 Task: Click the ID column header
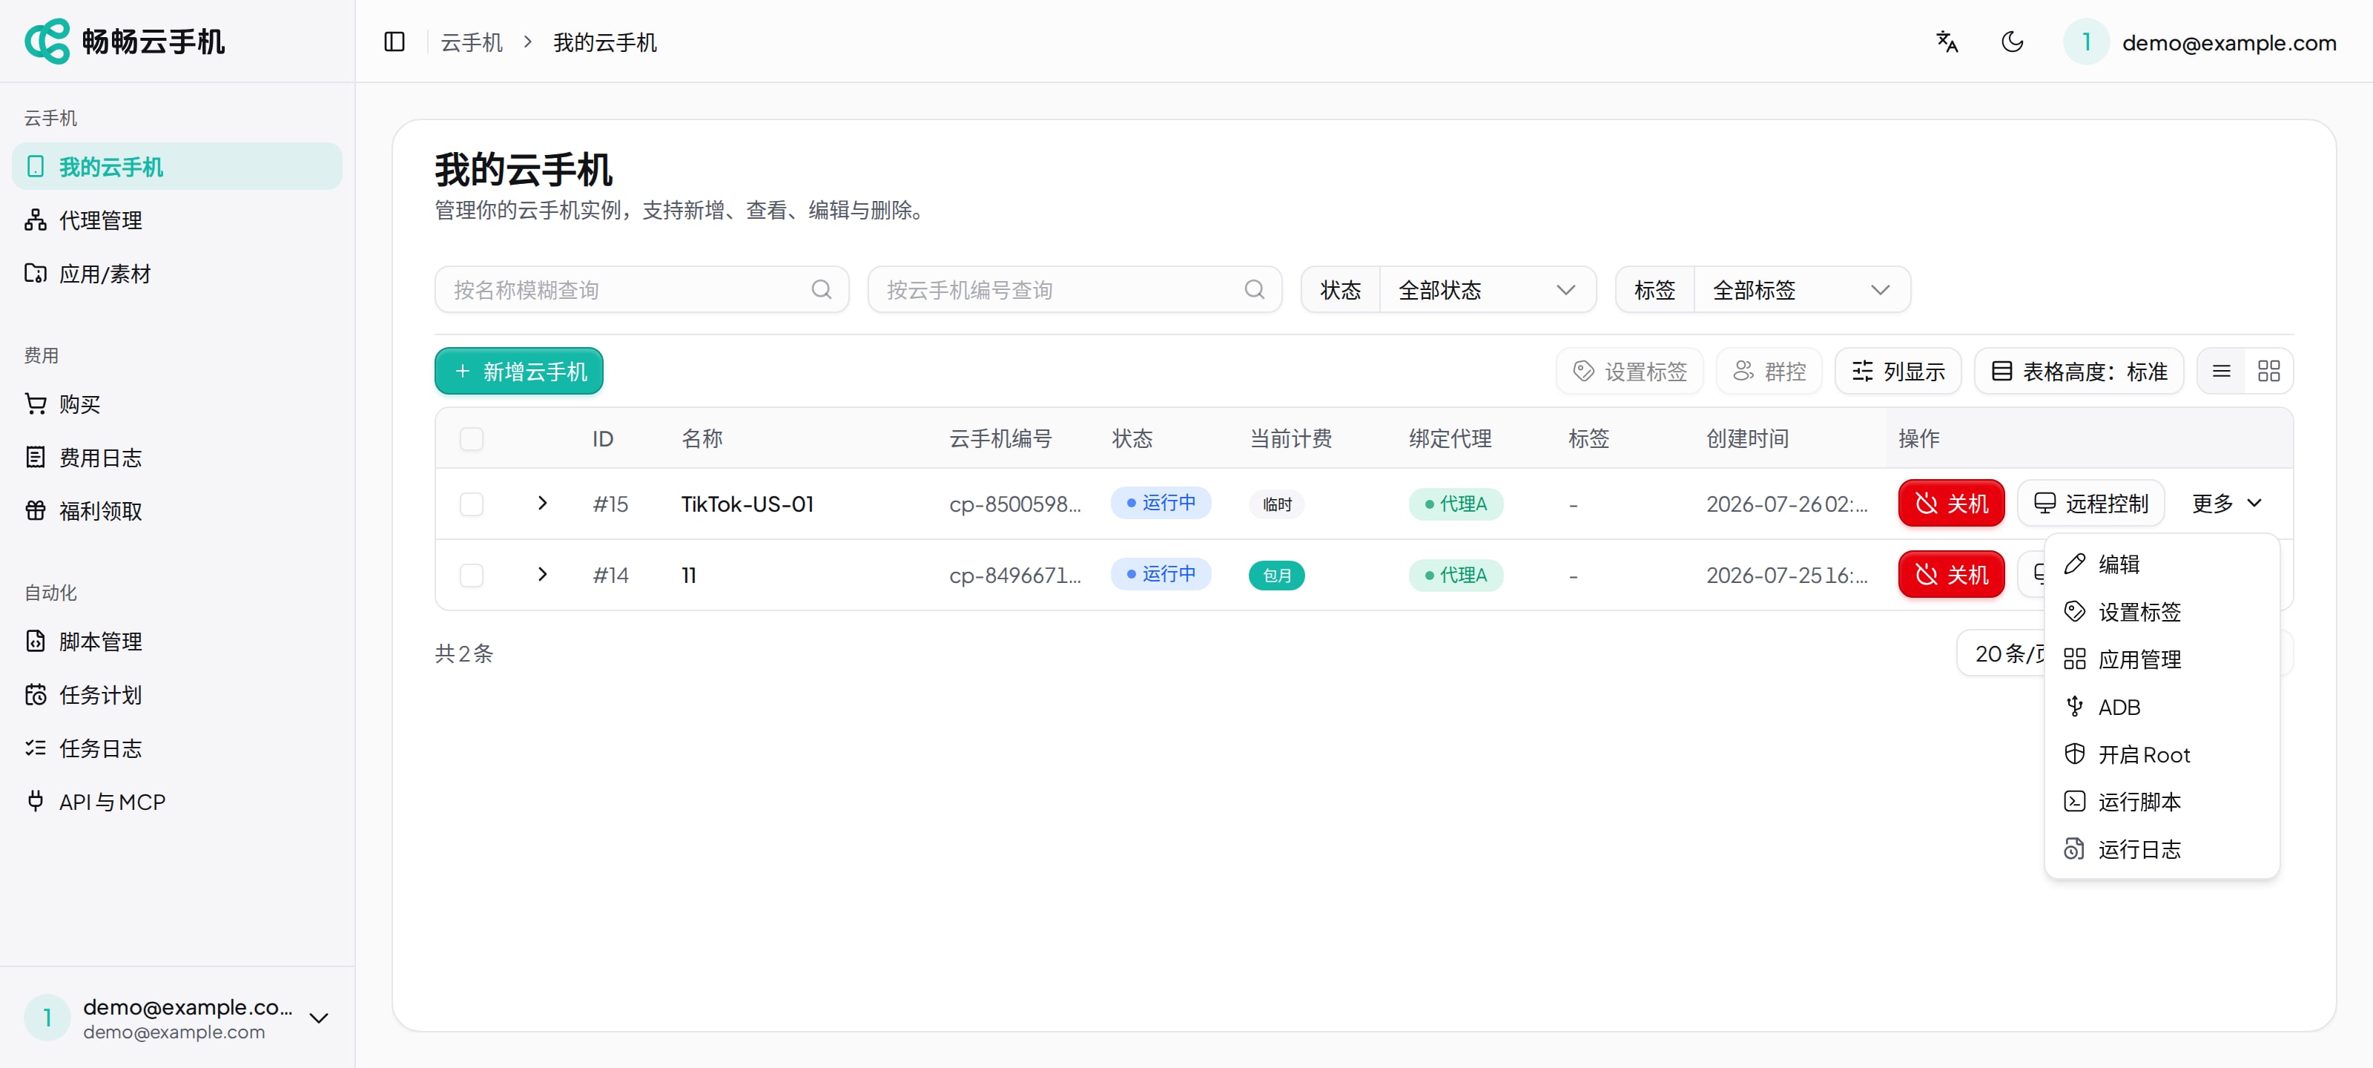point(602,438)
